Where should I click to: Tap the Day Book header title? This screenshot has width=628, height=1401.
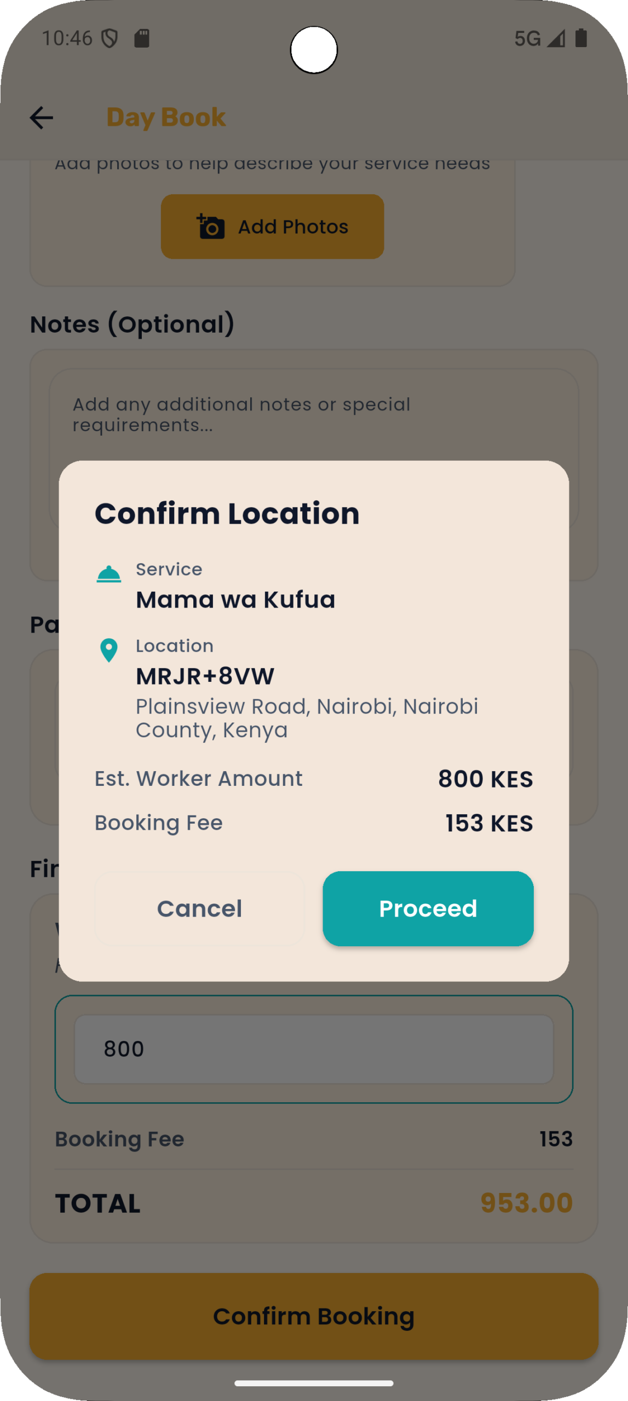165,117
